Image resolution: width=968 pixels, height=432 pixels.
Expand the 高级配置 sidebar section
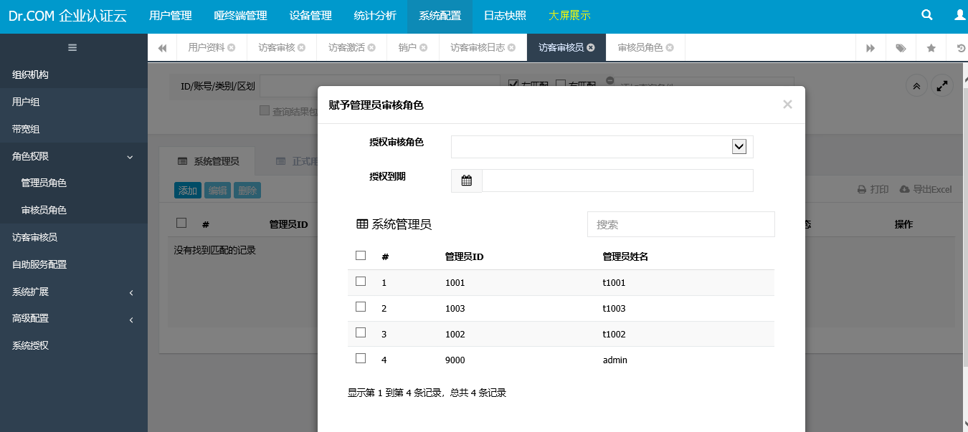(x=73, y=318)
